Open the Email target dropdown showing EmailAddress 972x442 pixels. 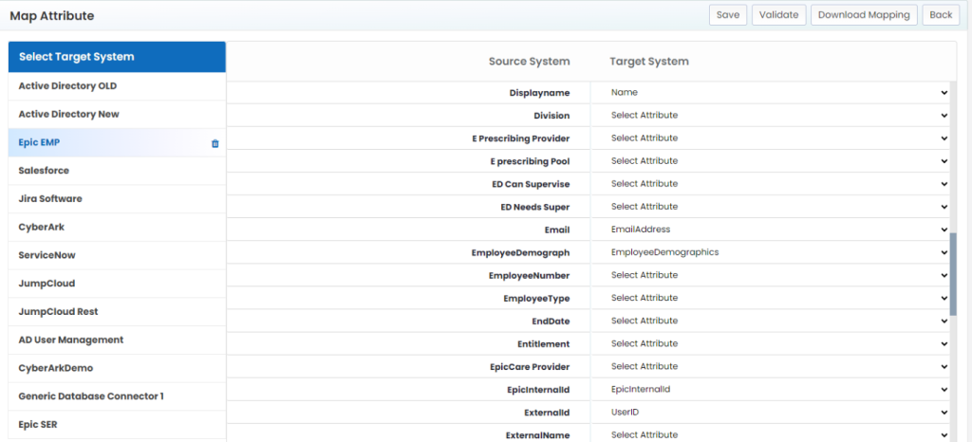[771, 229]
